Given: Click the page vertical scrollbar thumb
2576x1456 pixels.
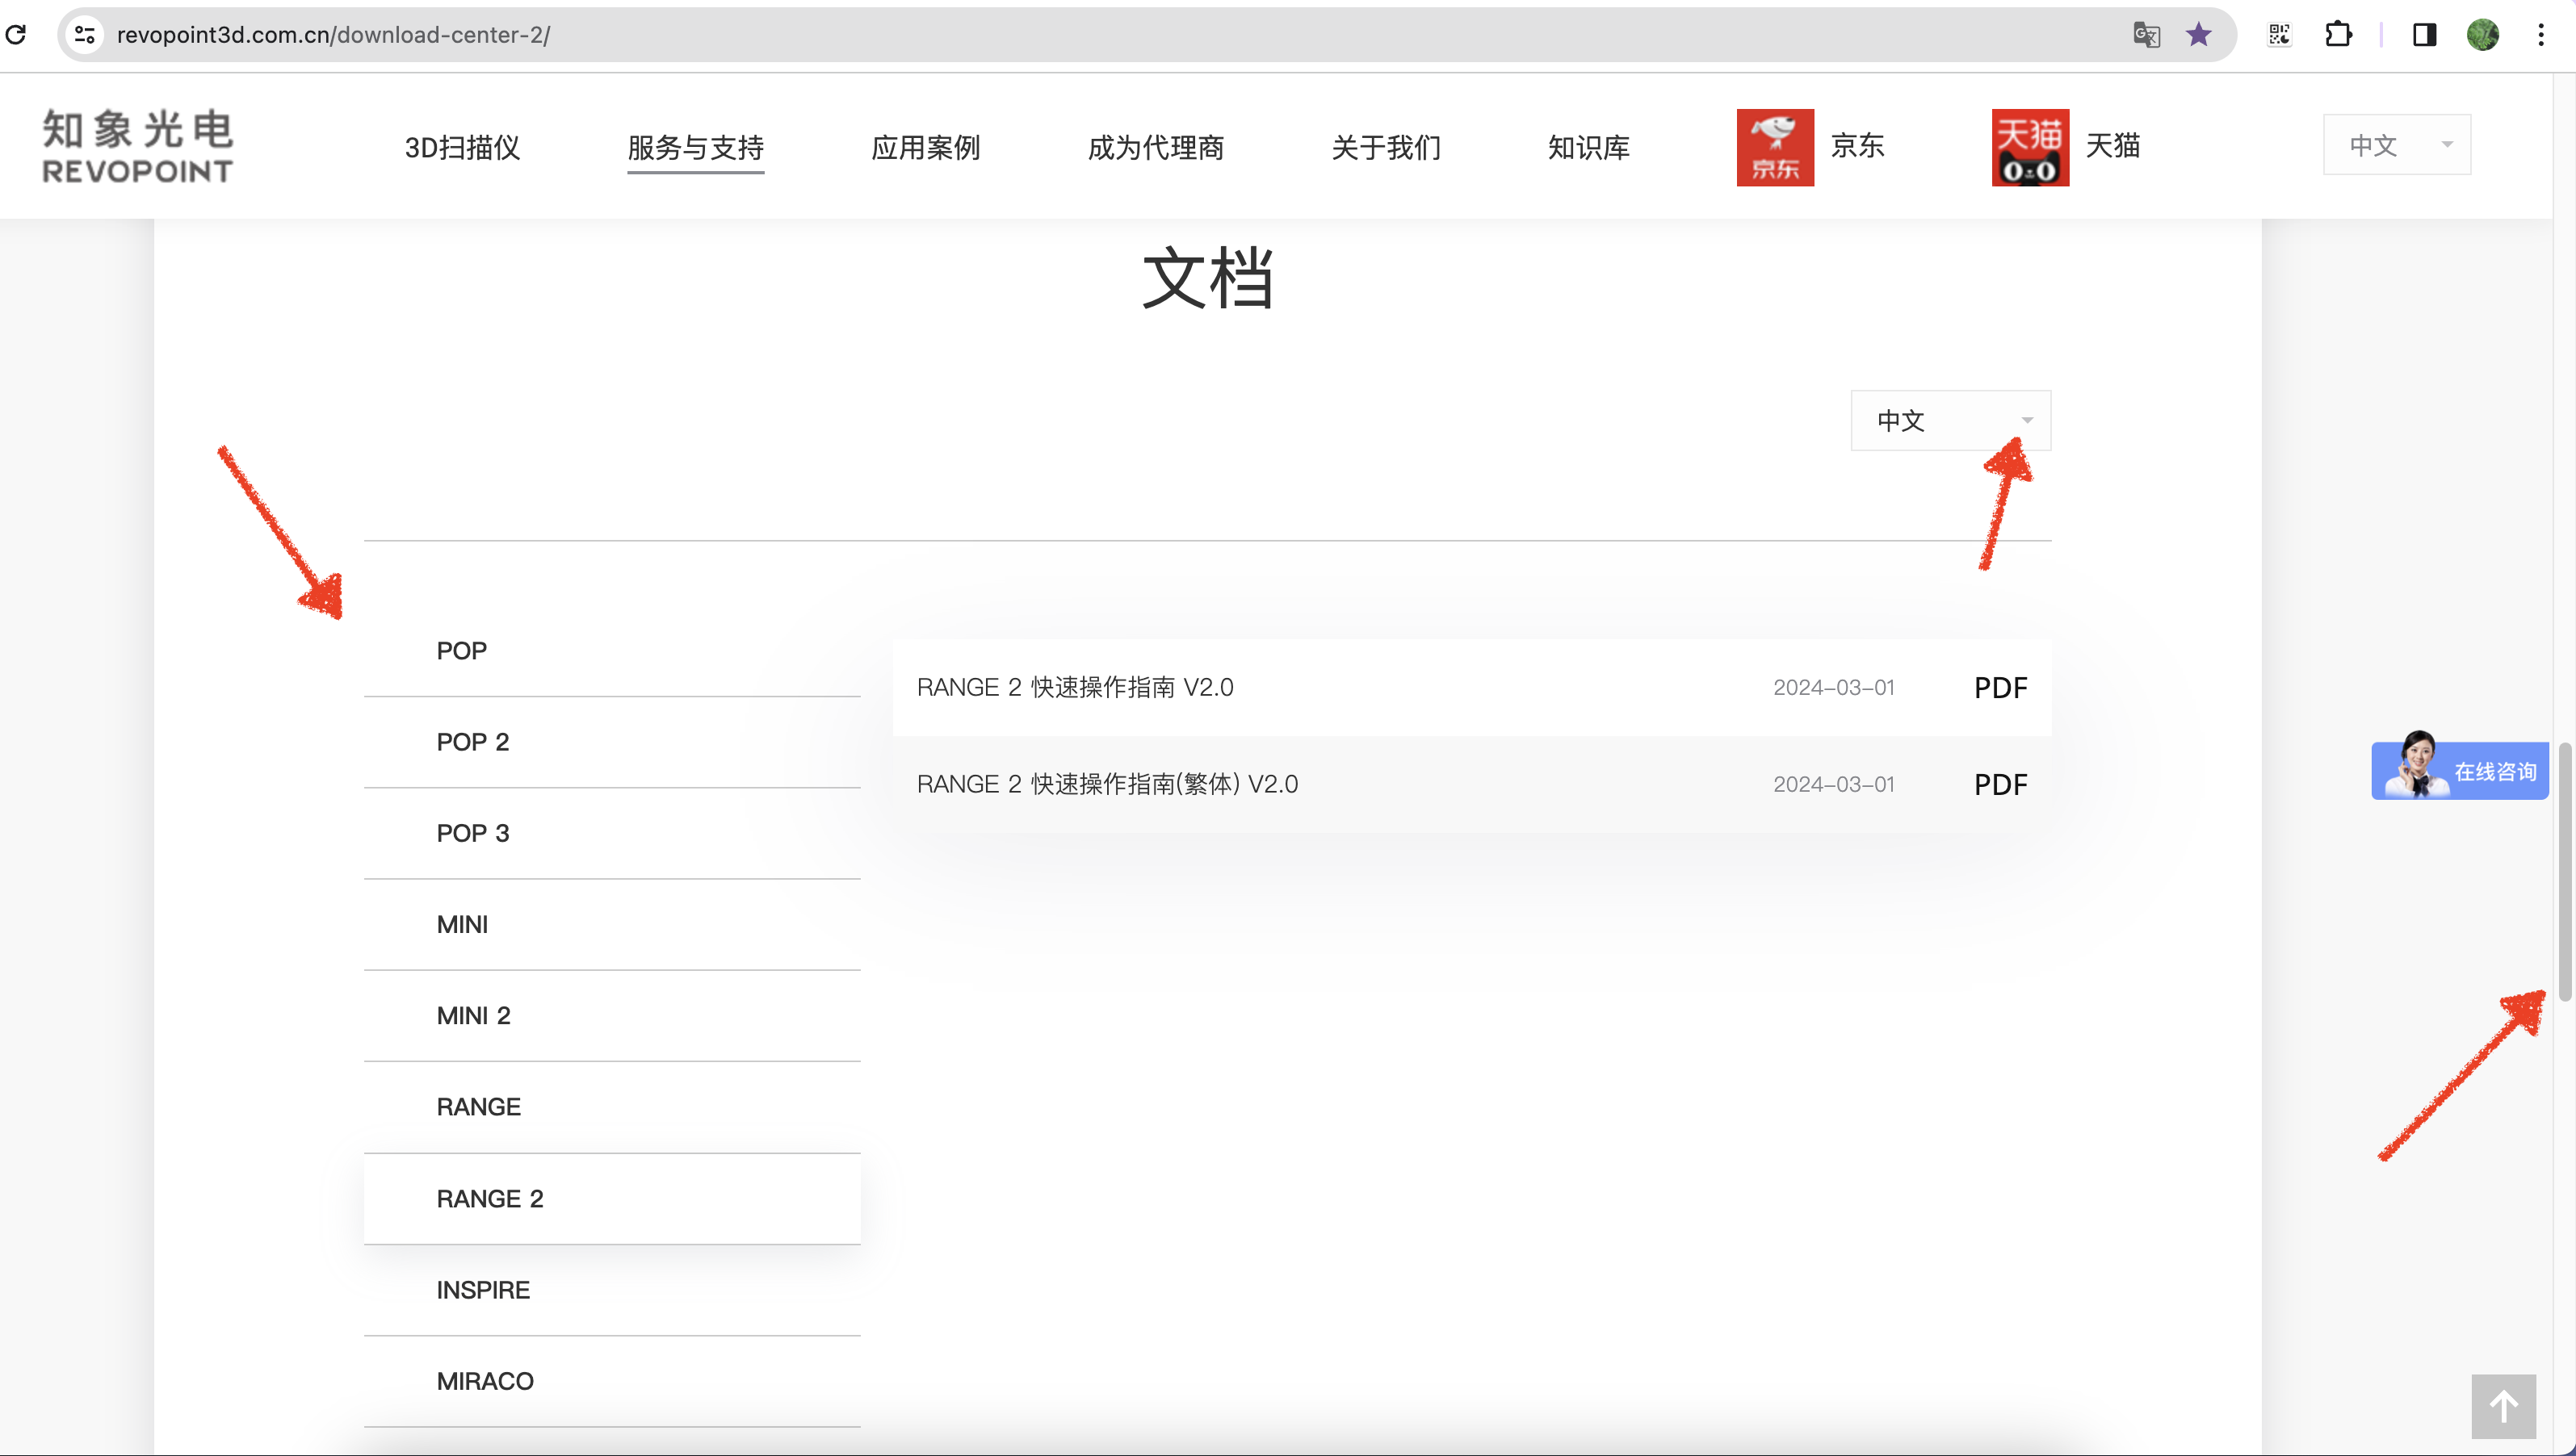Looking at the screenshot, I should (x=2564, y=870).
